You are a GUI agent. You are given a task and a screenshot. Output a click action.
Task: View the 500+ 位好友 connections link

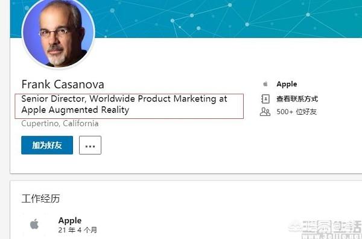point(296,112)
